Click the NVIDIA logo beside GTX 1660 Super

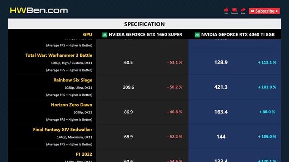click(x=105, y=35)
